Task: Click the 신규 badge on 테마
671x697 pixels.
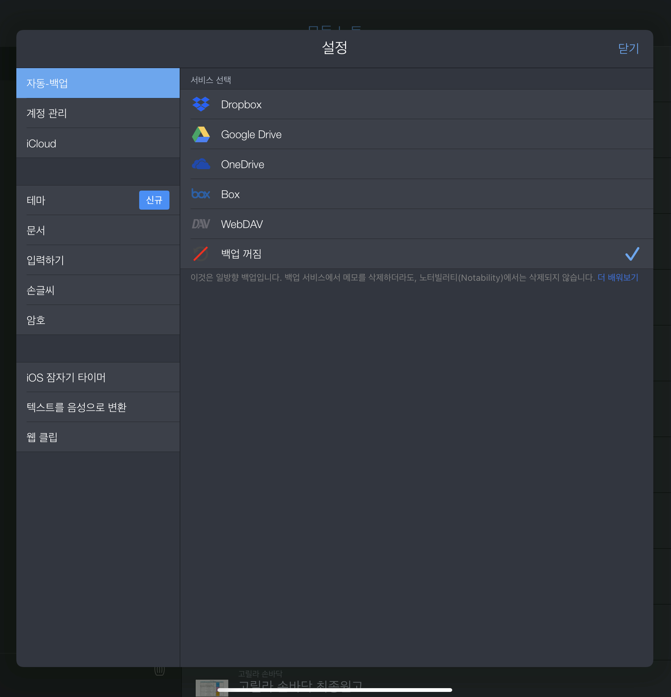Action: pyautogui.click(x=154, y=200)
